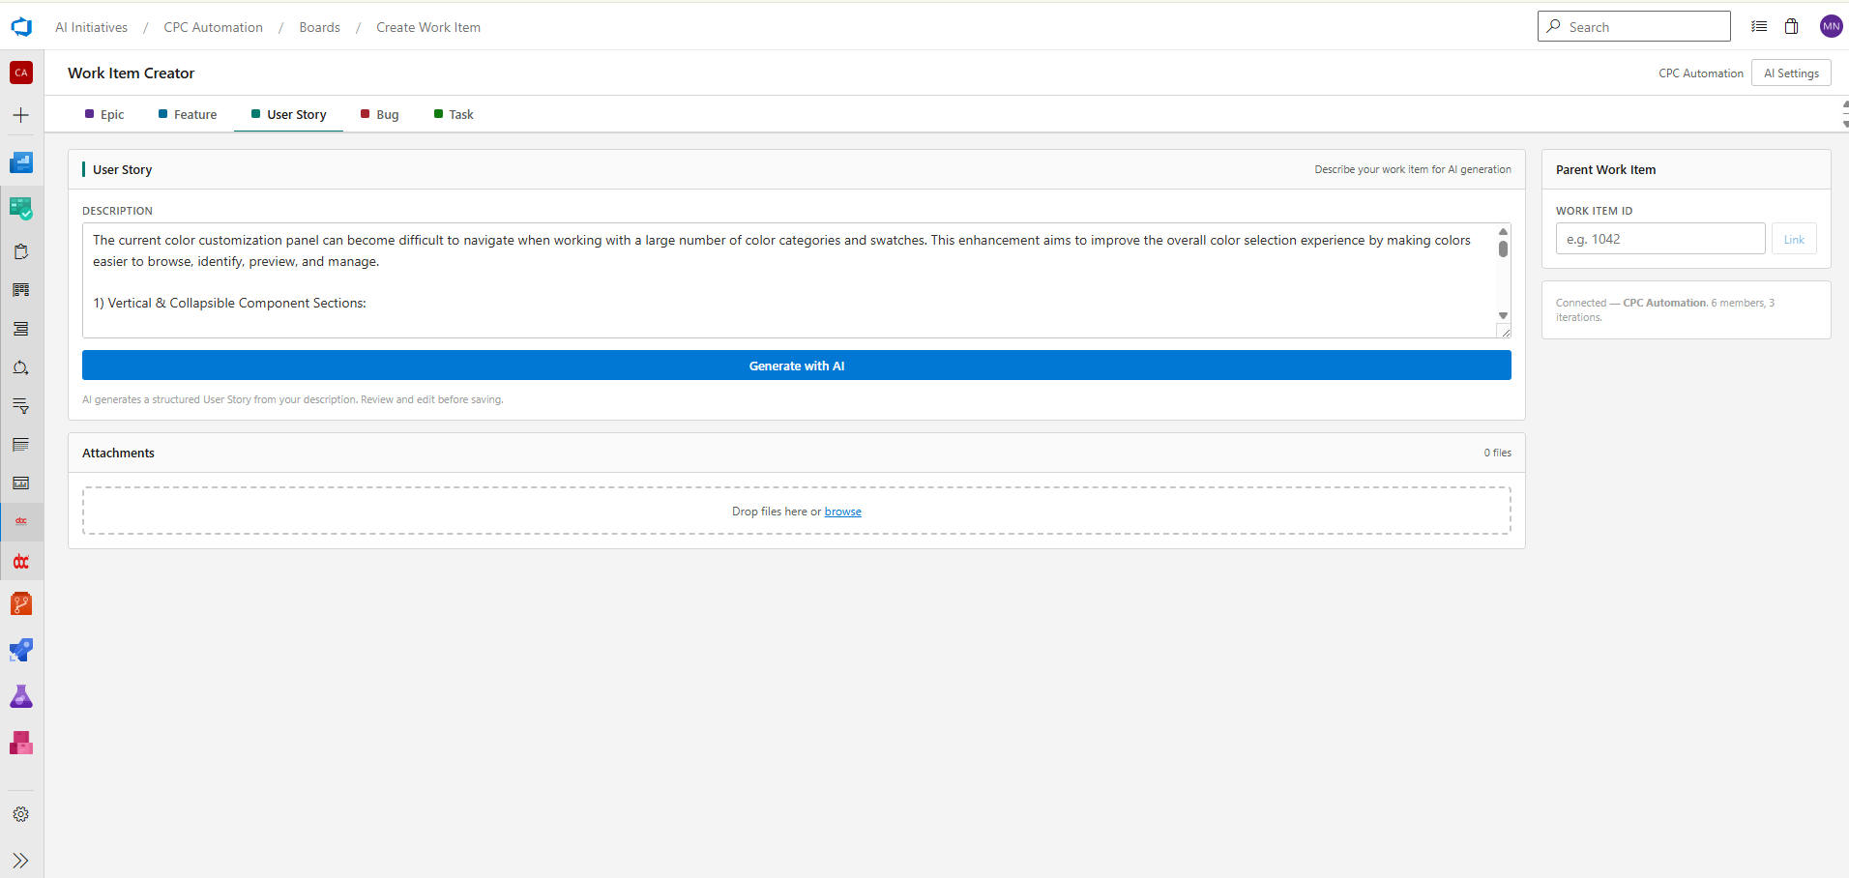Click Create Work Item breadcrumb
The height and width of the screenshot is (878, 1849).
[x=428, y=27]
